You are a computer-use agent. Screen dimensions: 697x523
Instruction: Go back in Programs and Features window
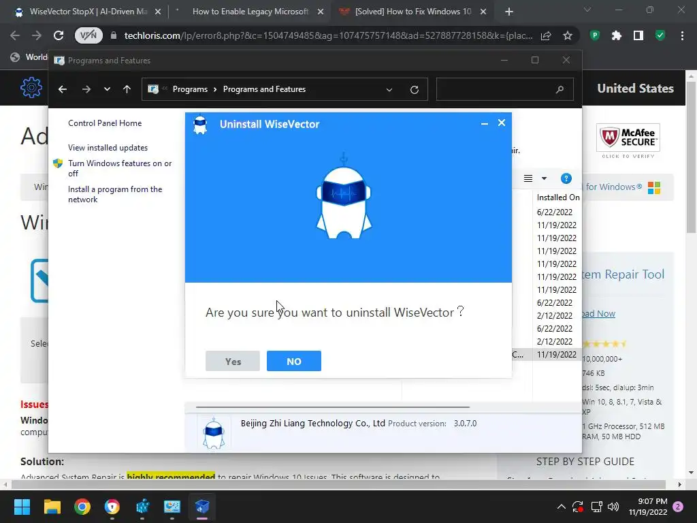(x=63, y=89)
